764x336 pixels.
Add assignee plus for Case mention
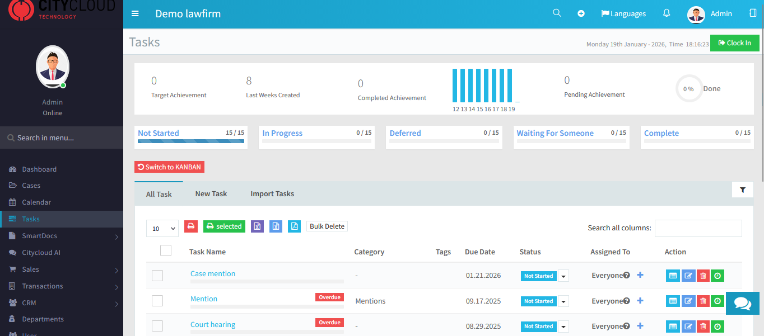[640, 275]
